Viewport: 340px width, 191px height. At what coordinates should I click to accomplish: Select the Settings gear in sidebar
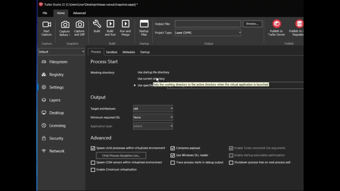point(44,87)
